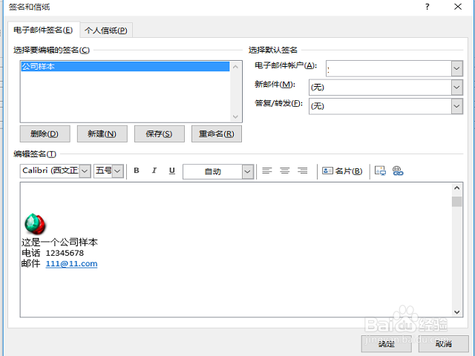Click the 重命名(R) button
This screenshot has width=475, height=356.
click(x=217, y=133)
